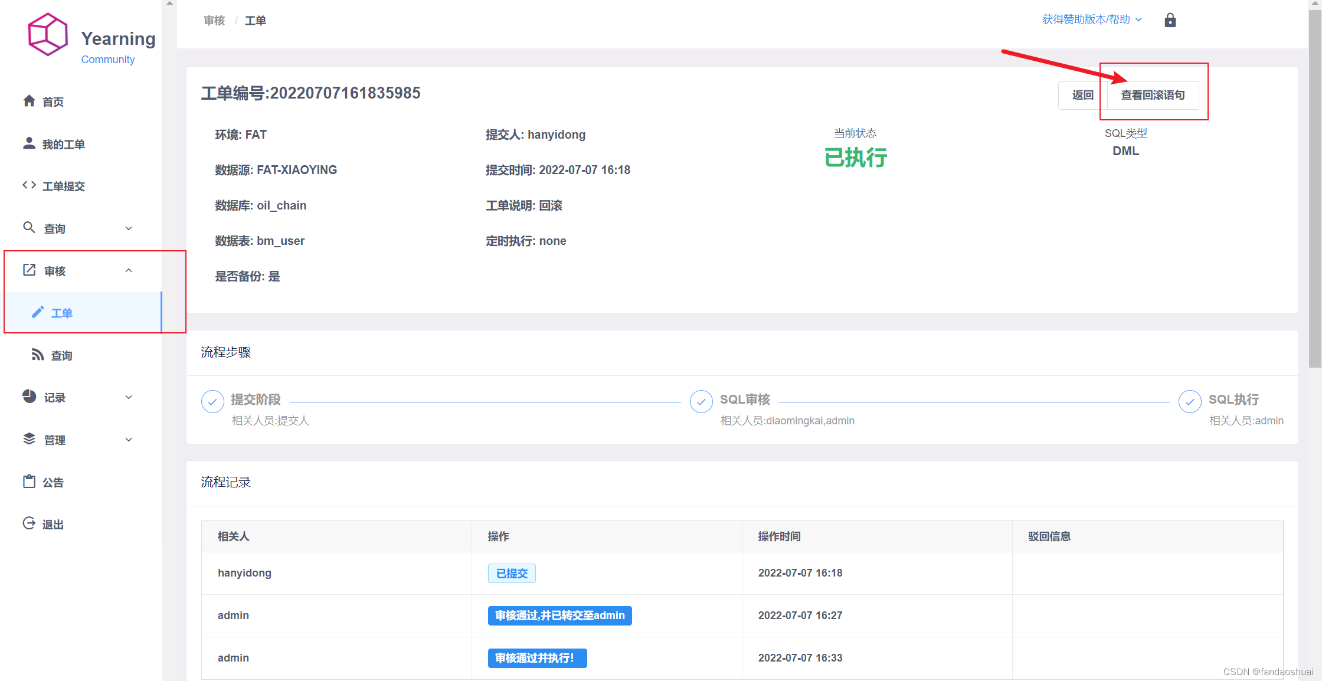Click the code icon for 工单提交
Screen dimensions: 1322x681
point(28,185)
